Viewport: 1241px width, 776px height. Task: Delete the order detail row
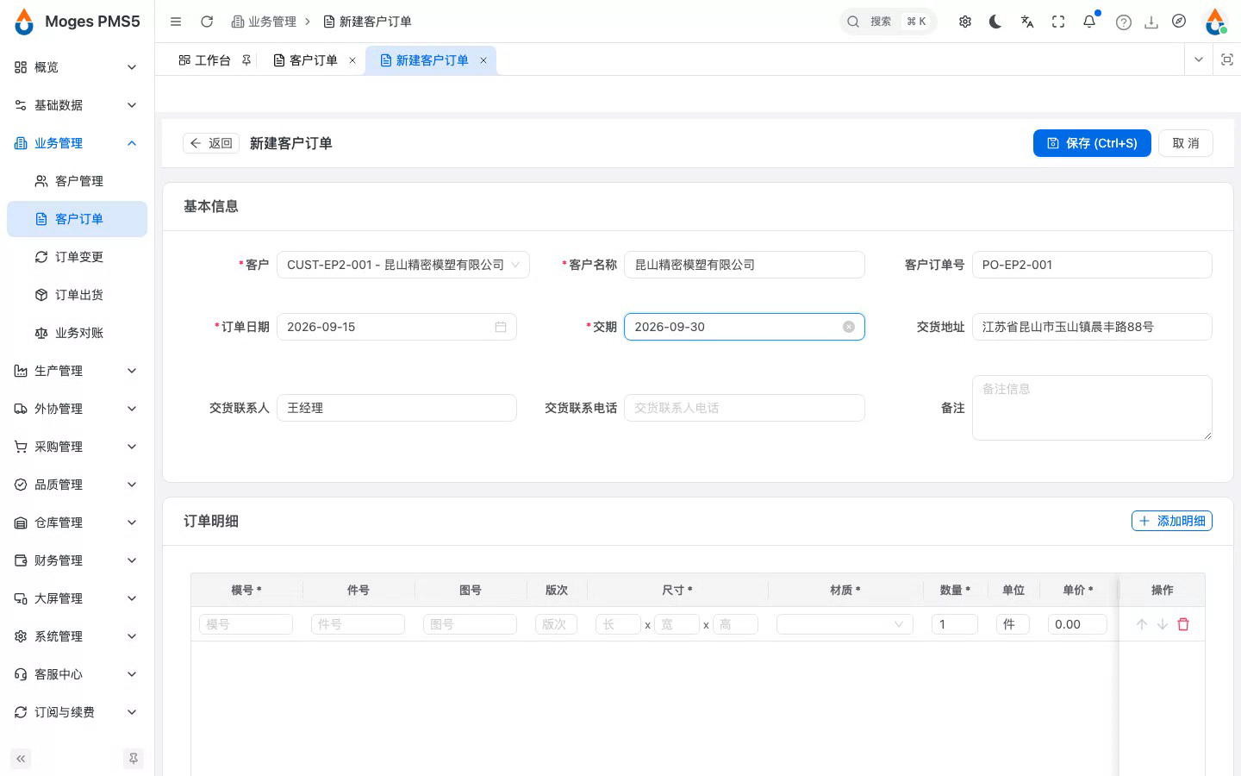(1183, 624)
